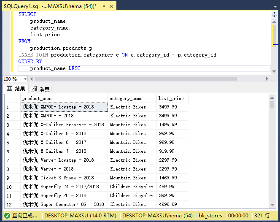Click the 321 行 row count status

tap(262, 216)
